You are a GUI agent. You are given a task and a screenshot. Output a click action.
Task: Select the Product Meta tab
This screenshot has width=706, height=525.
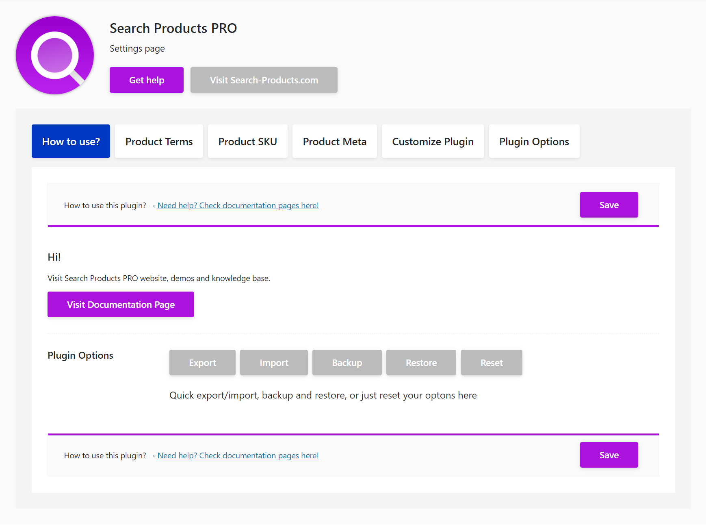tap(334, 141)
